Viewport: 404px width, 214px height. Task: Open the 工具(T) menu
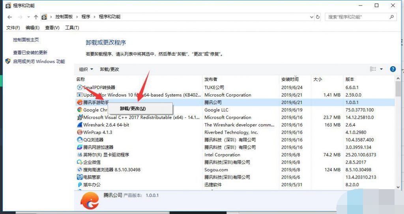point(72,28)
